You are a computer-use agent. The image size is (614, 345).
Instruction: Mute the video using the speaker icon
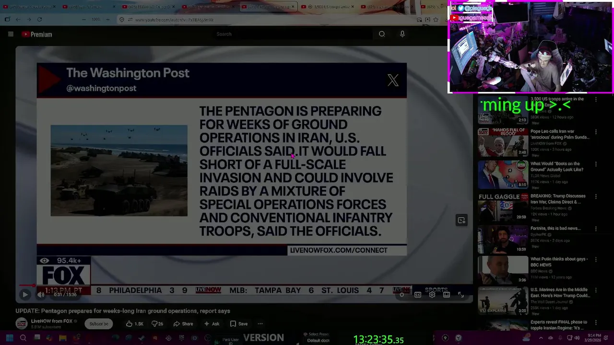(41, 295)
